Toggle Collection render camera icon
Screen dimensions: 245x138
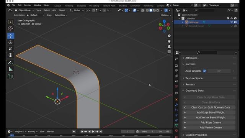pos(235,18)
